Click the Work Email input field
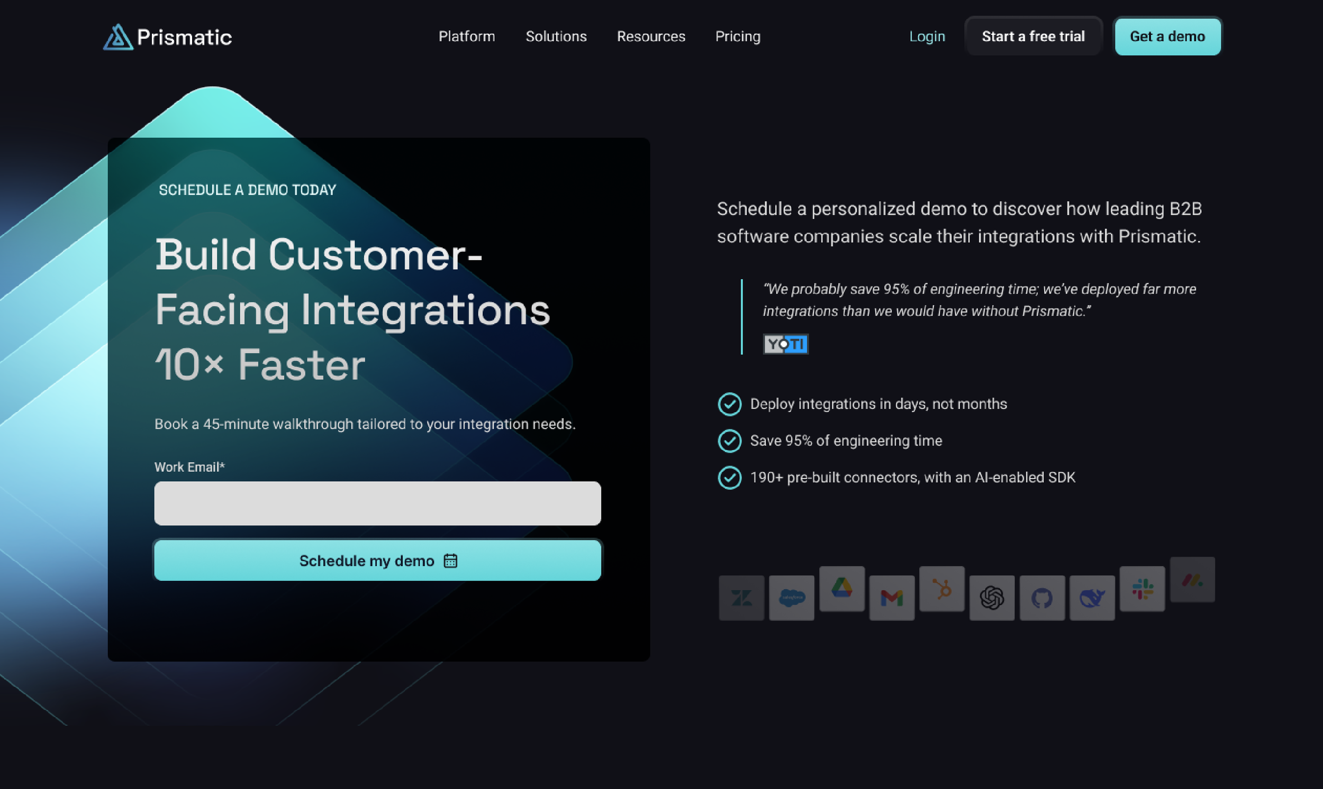 click(x=377, y=503)
